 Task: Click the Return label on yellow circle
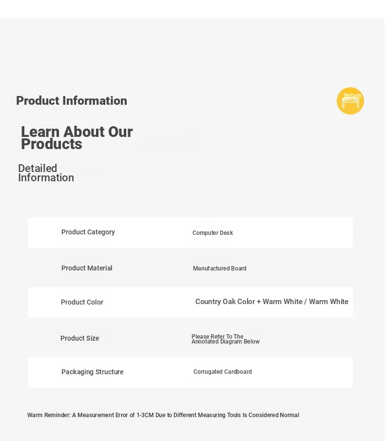click(353, 96)
